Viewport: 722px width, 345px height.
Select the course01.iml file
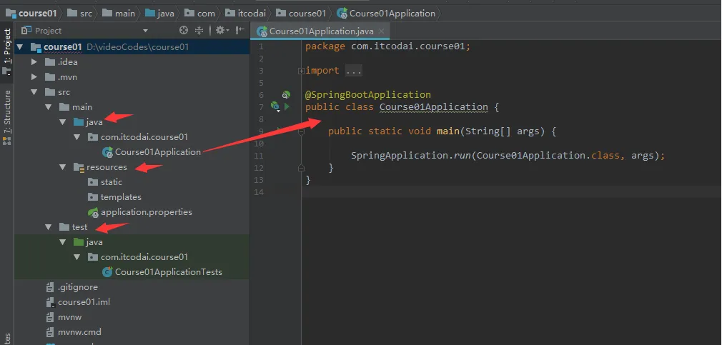click(84, 302)
